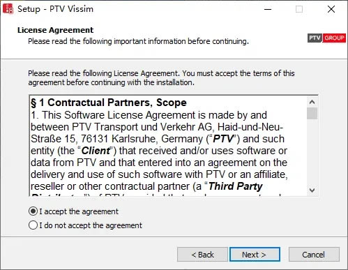Select the 'I accept the agreement' radio button
The image size is (348, 270).
click(33, 211)
